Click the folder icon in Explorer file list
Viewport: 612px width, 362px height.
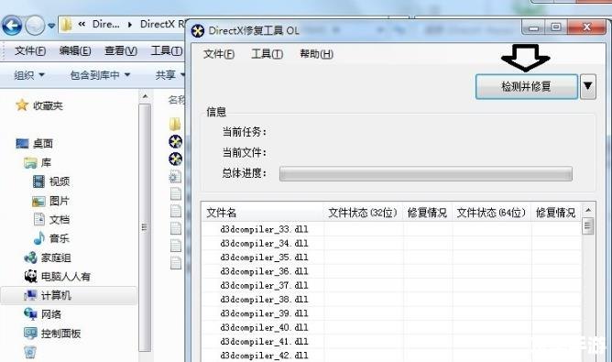tap(175, 124)
